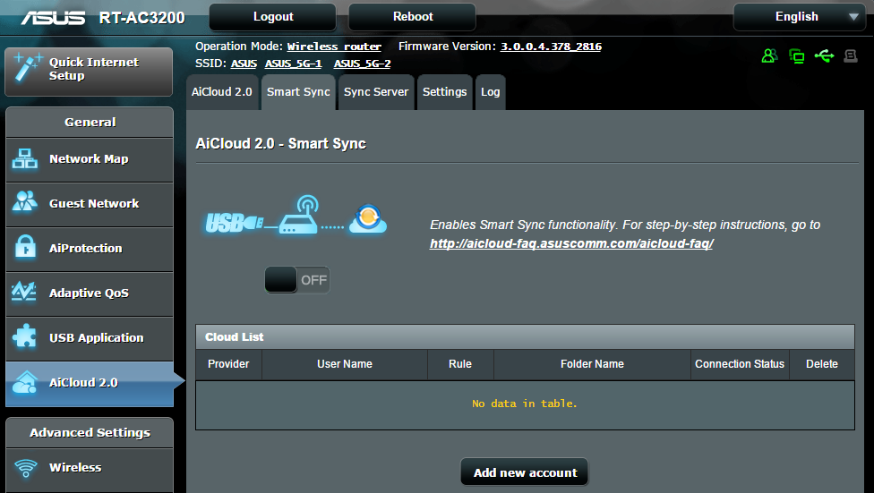Image resolution: width=874 pixels, height=493 pixels.
Task: Click the 'No data in table.' message
Action: 525,404
